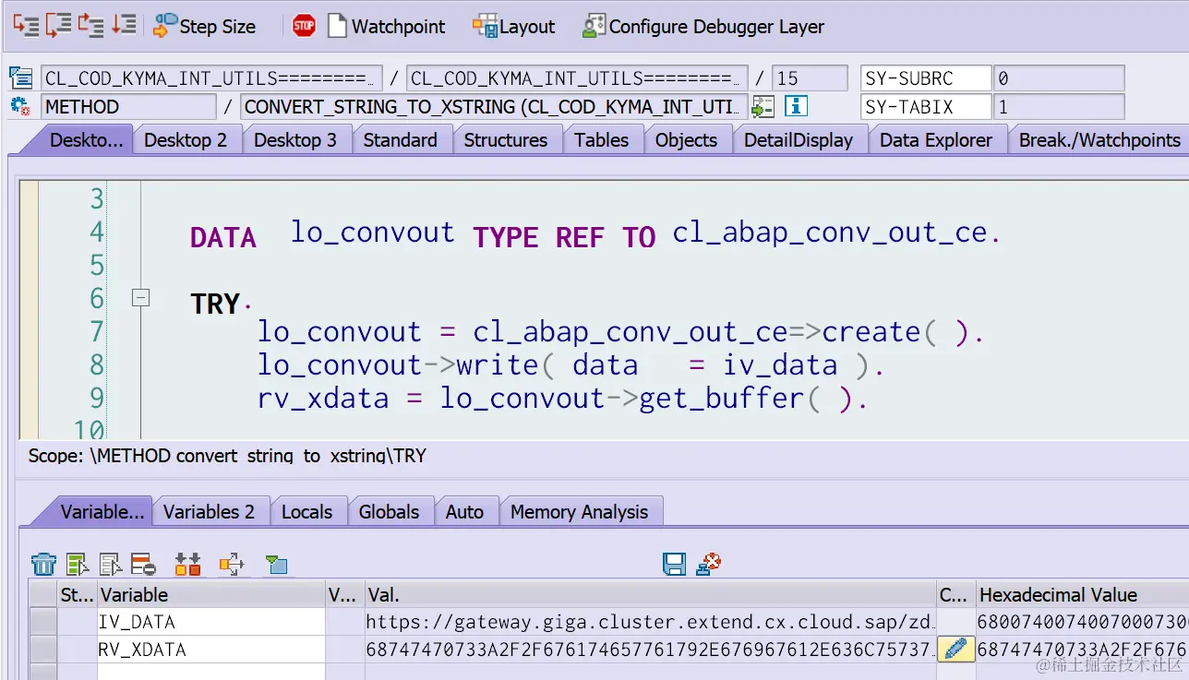This screenshot has height=680, width=1189.
Task: Click the Val. column header
Action: (650, 594)
